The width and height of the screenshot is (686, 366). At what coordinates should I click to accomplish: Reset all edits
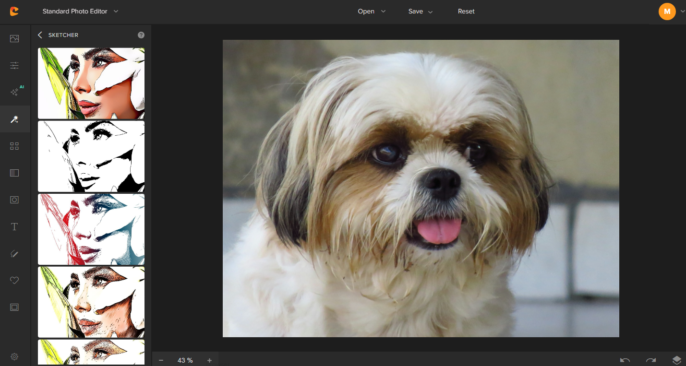point(466,11)
